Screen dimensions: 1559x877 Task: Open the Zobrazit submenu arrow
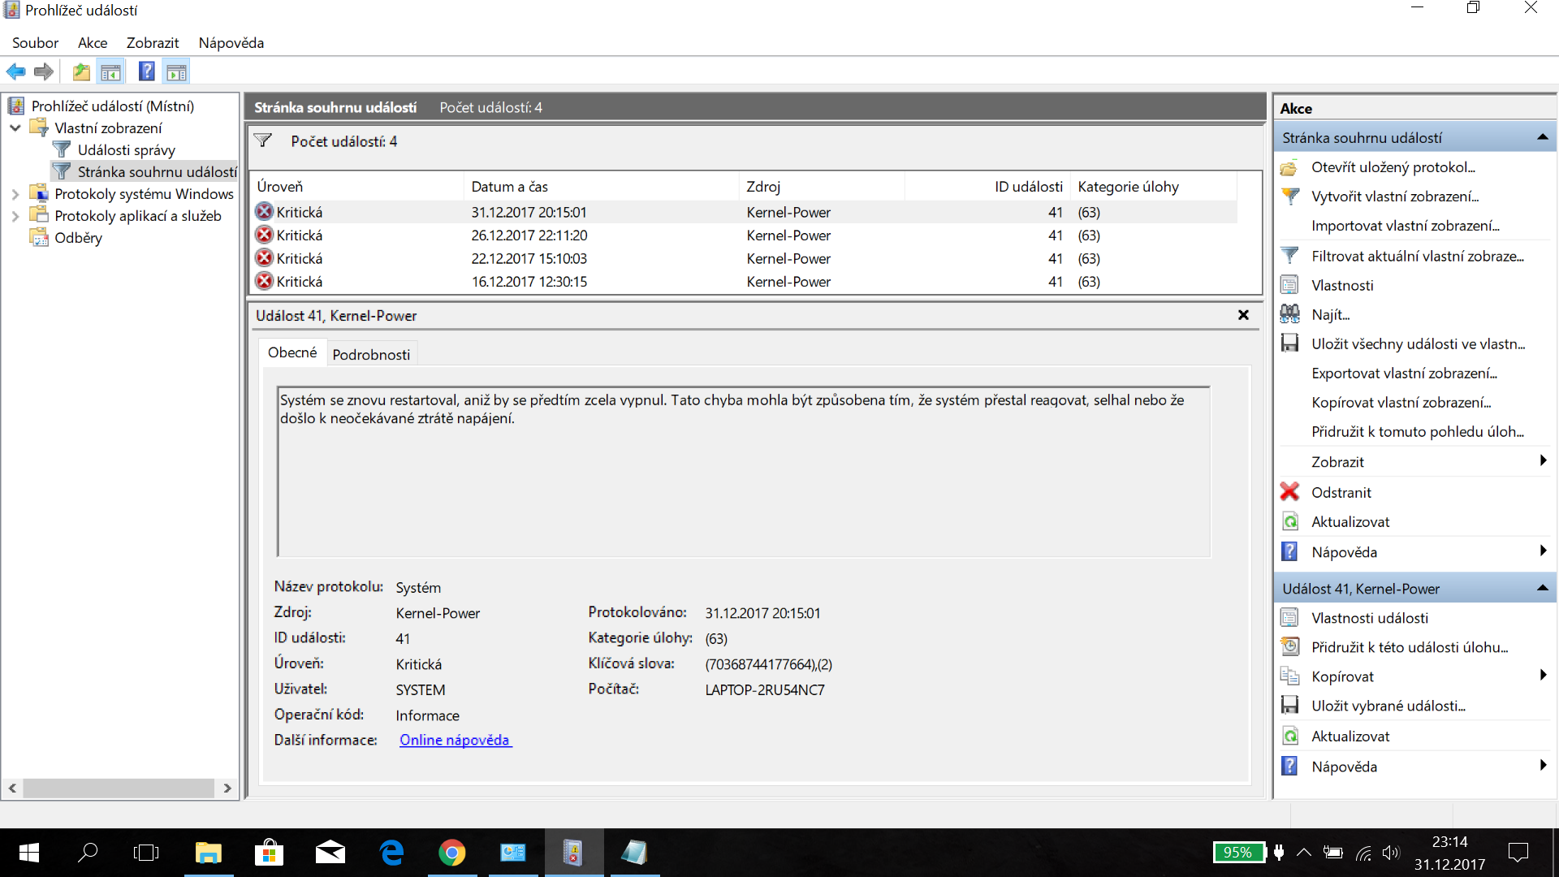point(1543,461)
